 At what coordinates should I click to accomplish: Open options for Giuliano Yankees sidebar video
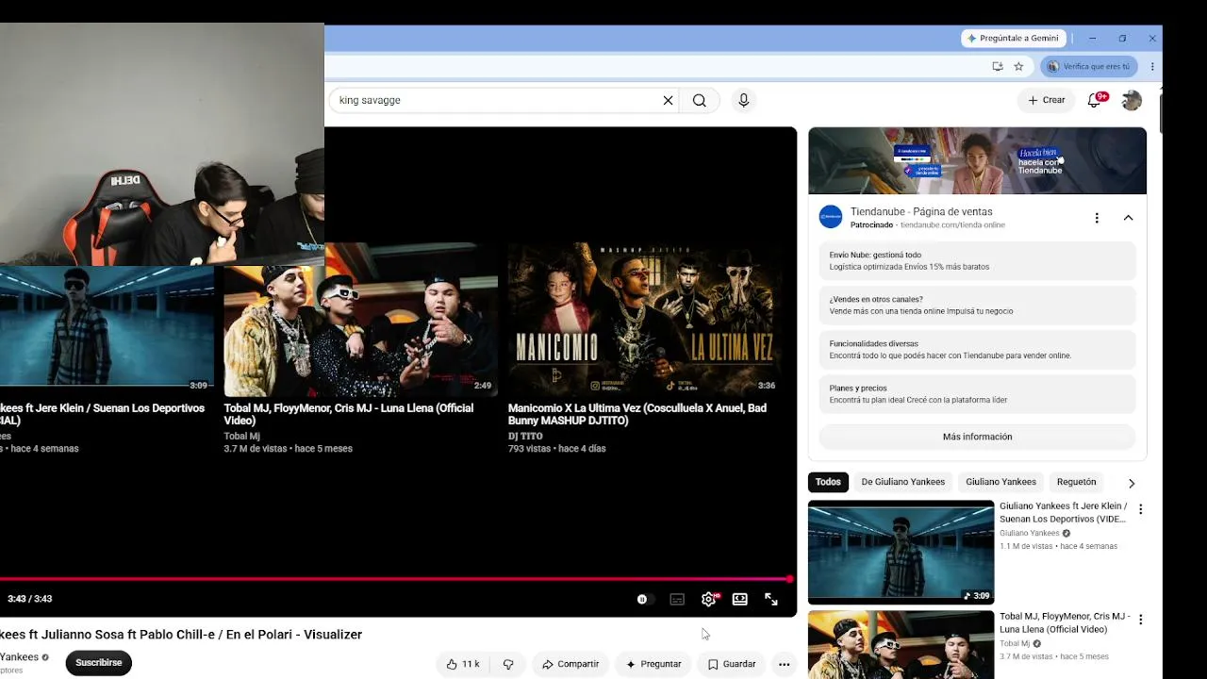click(x=1140, y=509)
